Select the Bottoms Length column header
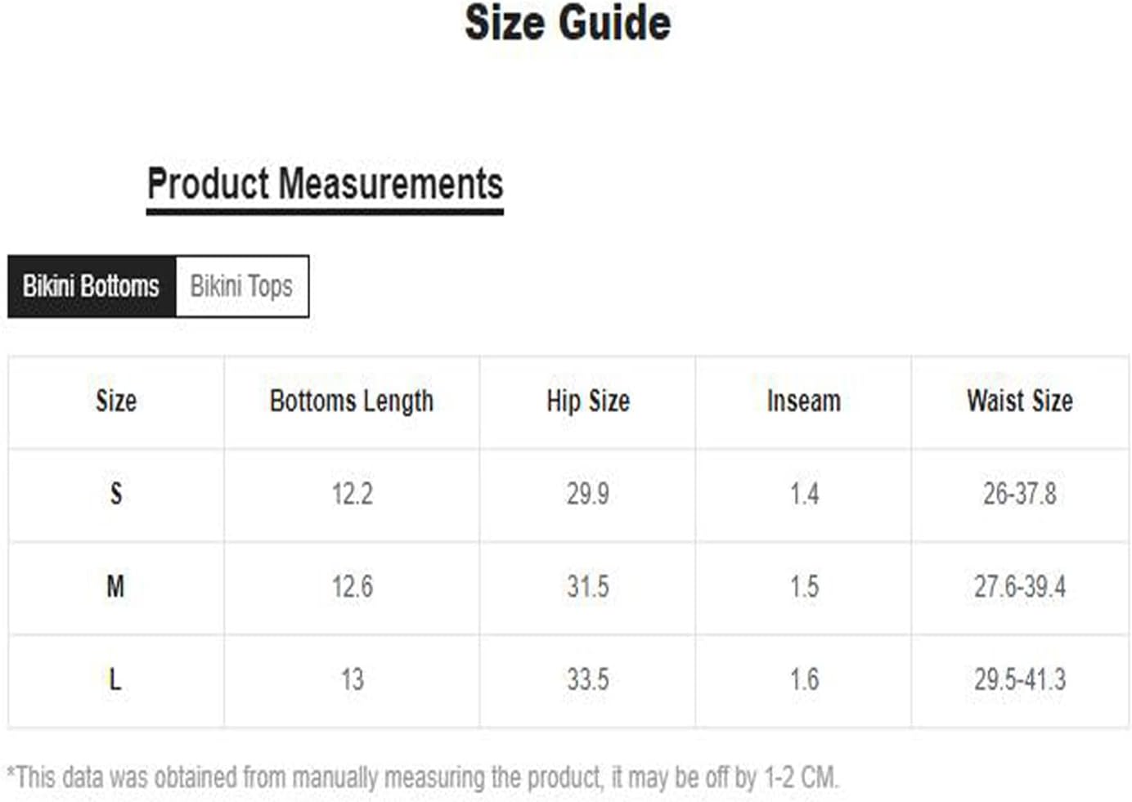Screen dimensions: 1132x802 352,401
